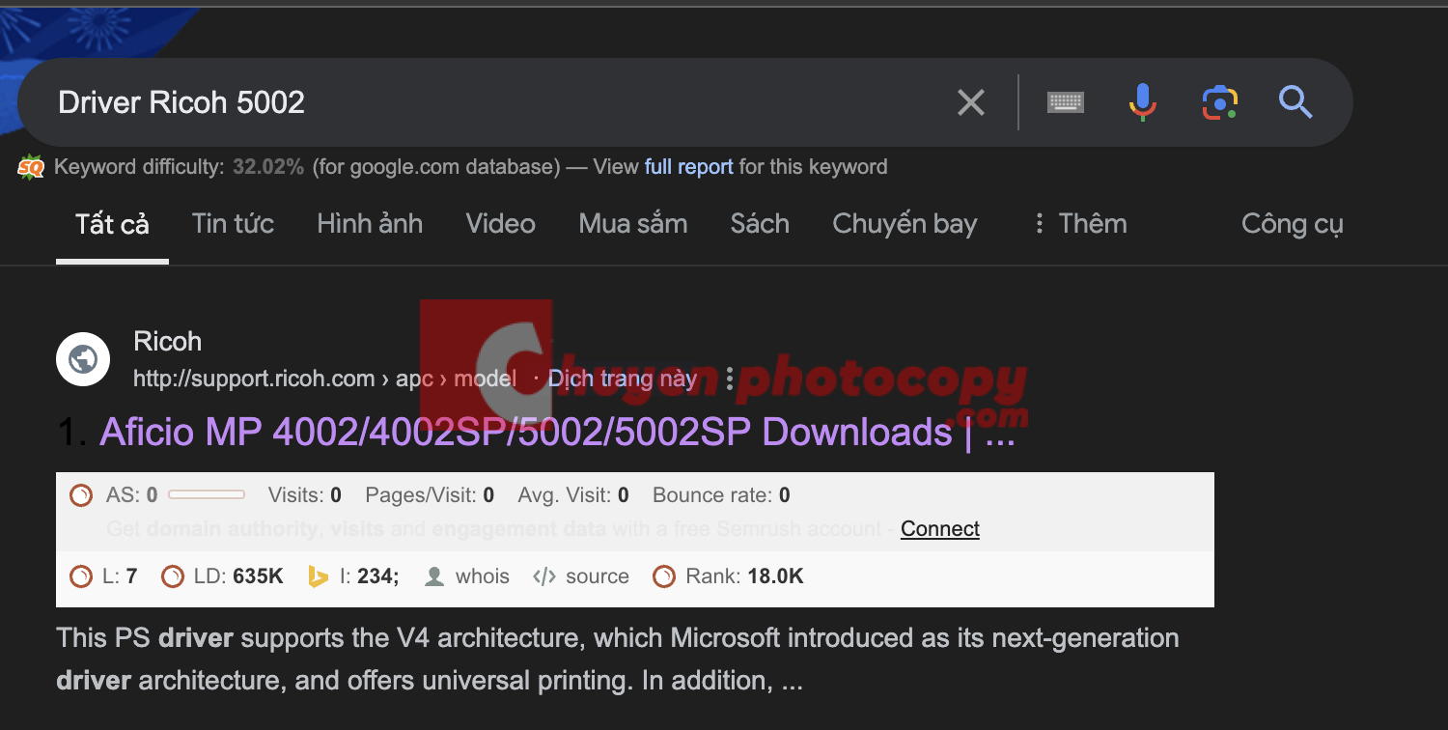Switch to the Video tab
Image resolution: width=1448 pixels, height=730 pixels.
pyautogui.click(x=500, y=224)
